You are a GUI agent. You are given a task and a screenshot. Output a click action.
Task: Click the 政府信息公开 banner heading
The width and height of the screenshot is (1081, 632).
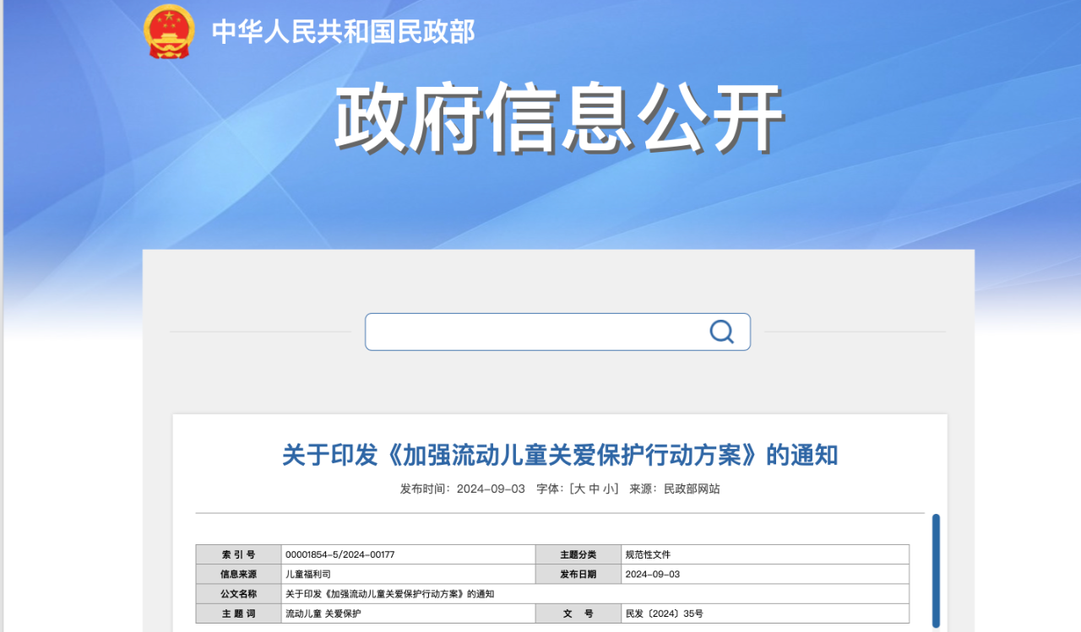(x=559, y=118)
